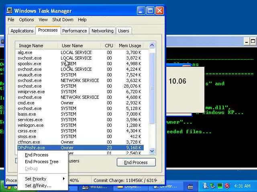
Task: Select the smss.exe process row
Action: 80,136
